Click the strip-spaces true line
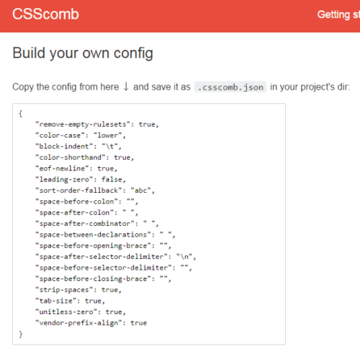 pyautogui.click(x=78, y=290)
